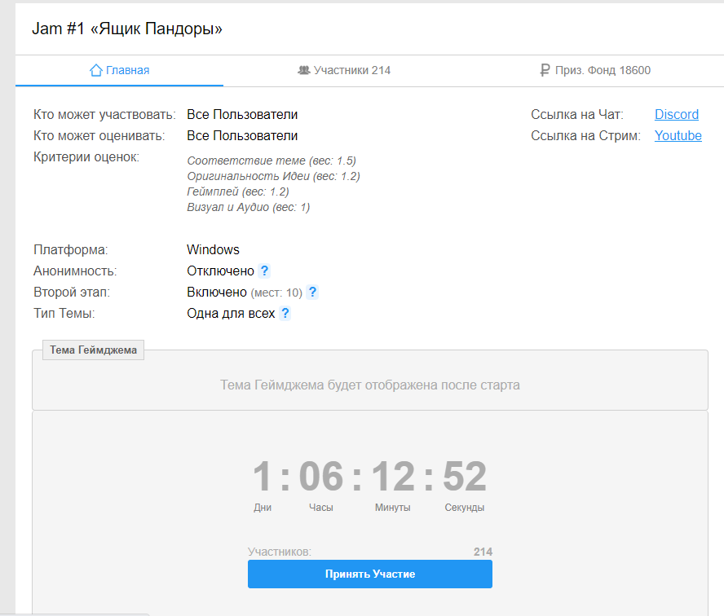Select the text Соответствие теме (вес: 1.5)
The image size is (724, 616).
pyautogui.click(x=271, y=161)
